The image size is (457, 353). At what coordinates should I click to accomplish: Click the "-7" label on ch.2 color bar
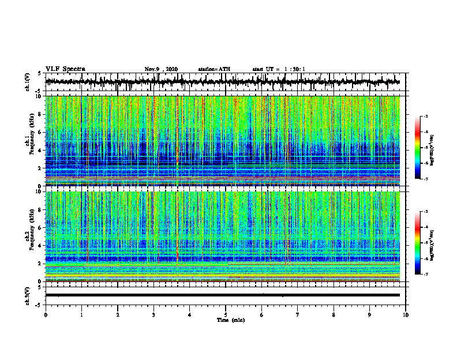(x=425, y=275)
